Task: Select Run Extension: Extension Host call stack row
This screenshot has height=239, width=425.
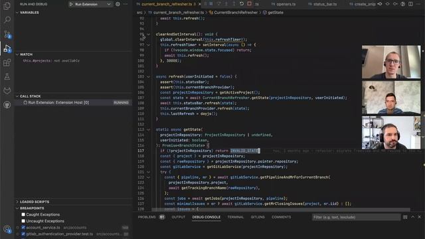Action: 73,102
